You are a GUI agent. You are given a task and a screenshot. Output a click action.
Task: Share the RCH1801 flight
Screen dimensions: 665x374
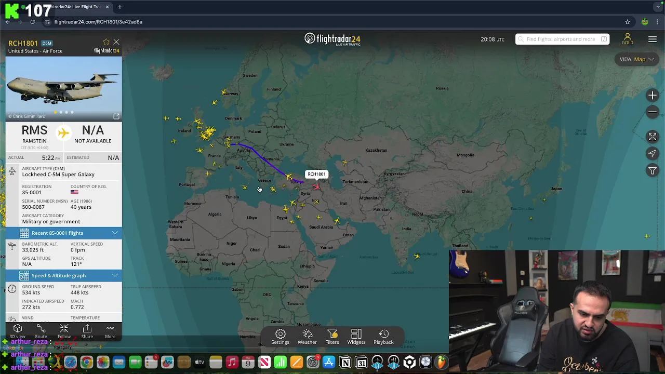[87, 331]
